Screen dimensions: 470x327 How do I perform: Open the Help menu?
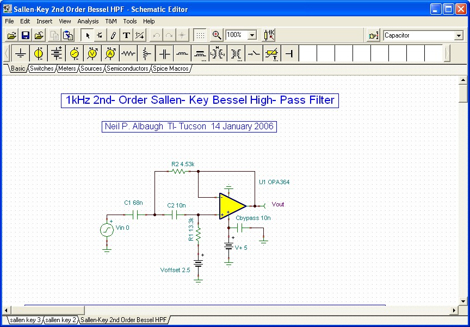(x=149, y=21)
